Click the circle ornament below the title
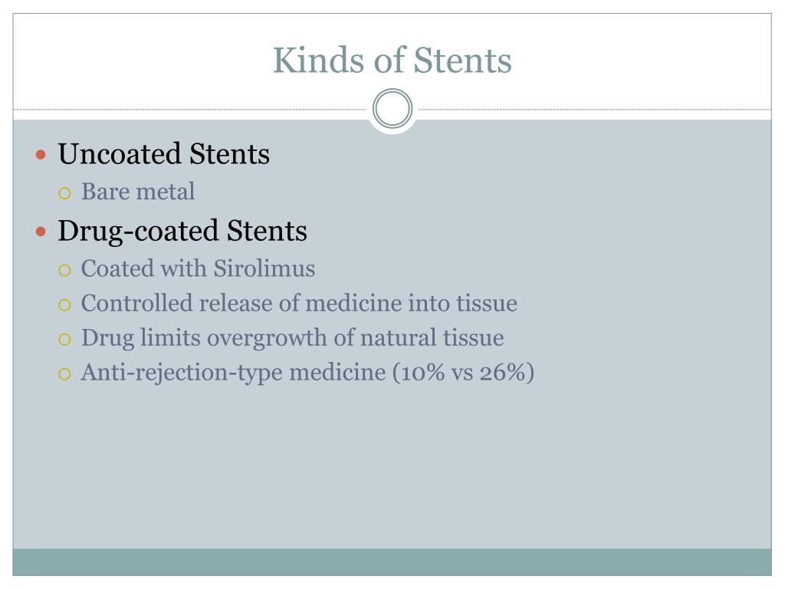Image resolution: width=785 pixels, height=589 pixels. tap(392, 109)
